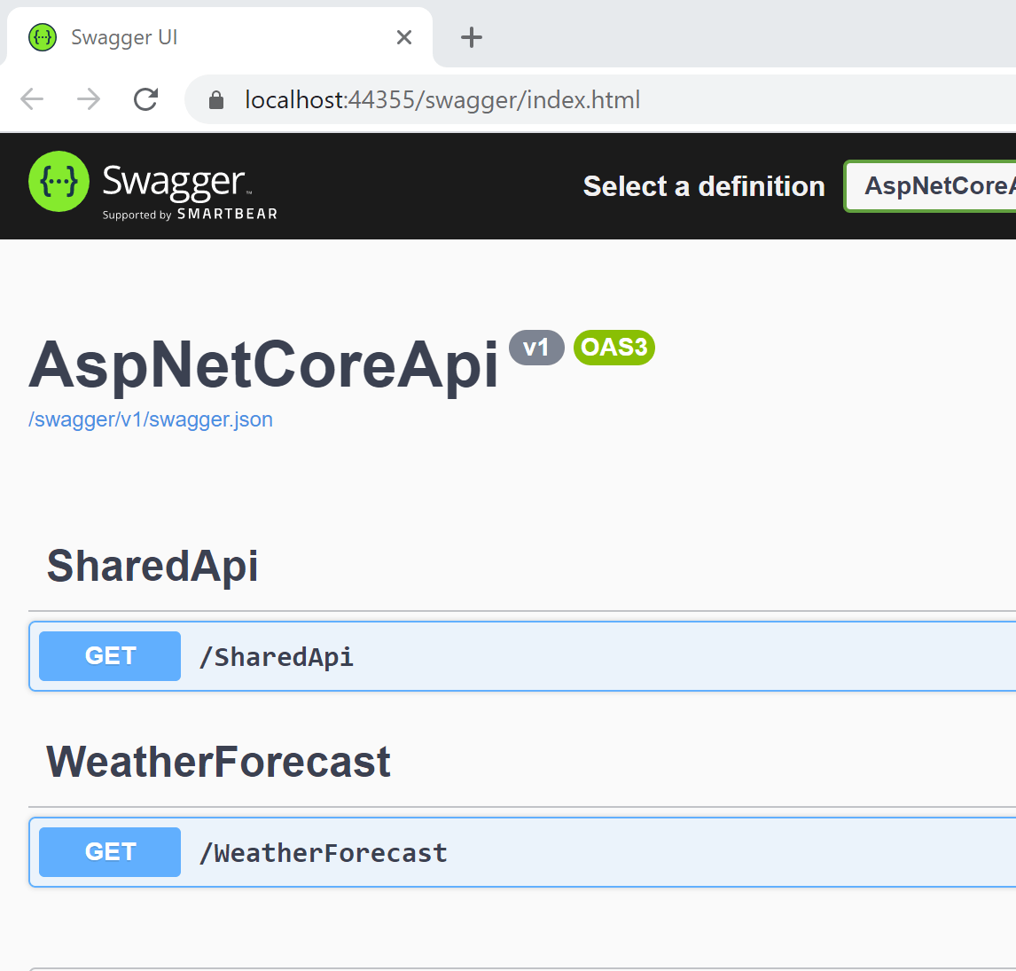This screenshot has height=971, width=1016.
Task: Click the GET button for SharedApi
Action: (x=110, y=656)
